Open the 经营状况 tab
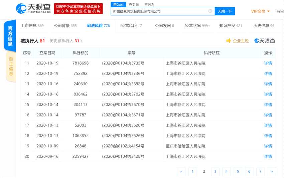 (x=197, y=26)
